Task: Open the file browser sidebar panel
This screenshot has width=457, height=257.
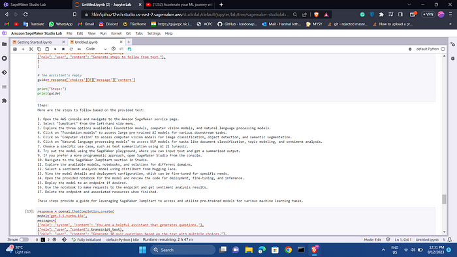Action: (x=4, y=44)
